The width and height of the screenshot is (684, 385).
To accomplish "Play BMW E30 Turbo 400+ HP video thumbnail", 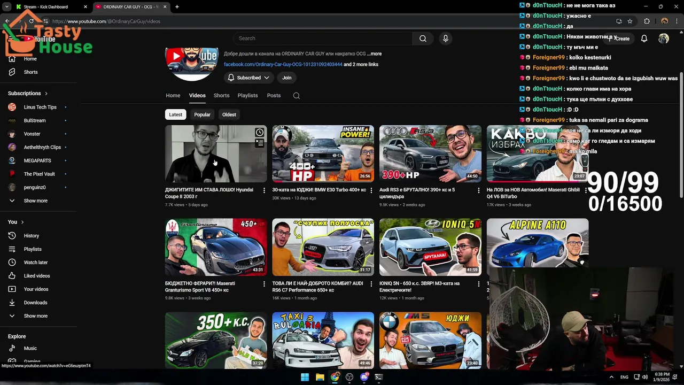I will pyautogui.click(x=323, y=154).
